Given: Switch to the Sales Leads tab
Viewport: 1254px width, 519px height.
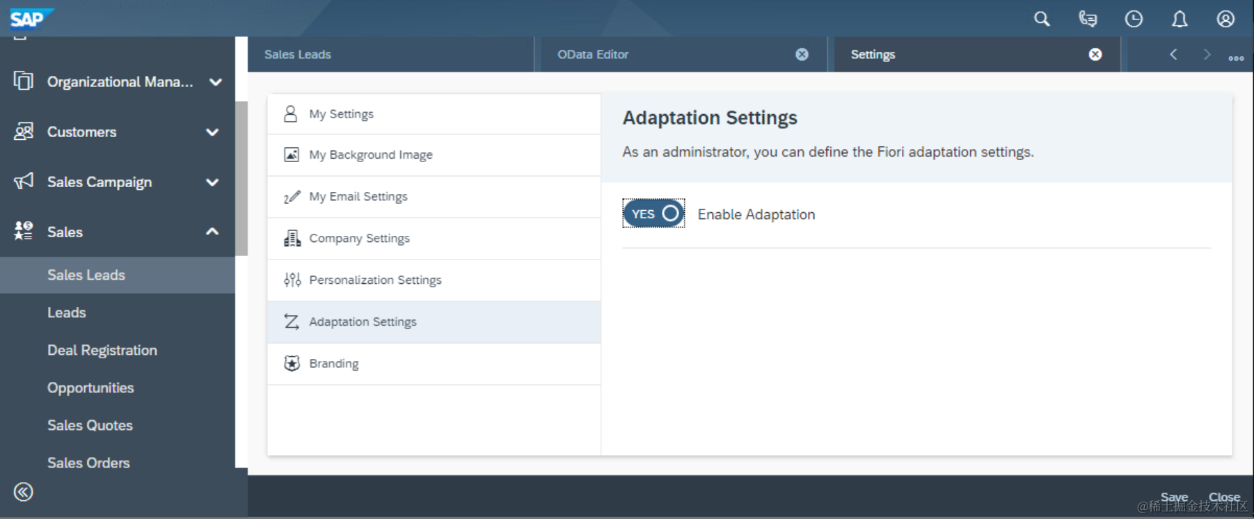Looking at the screenshot, I should click(298, 54).
